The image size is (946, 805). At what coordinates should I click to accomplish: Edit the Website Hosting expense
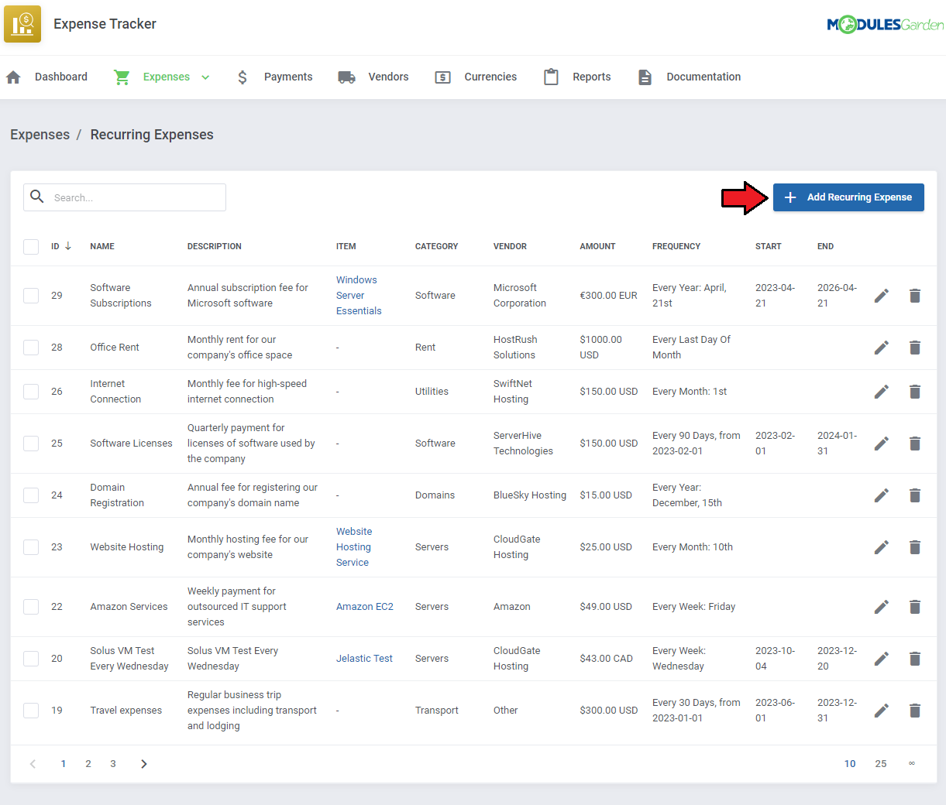point(882,547)
